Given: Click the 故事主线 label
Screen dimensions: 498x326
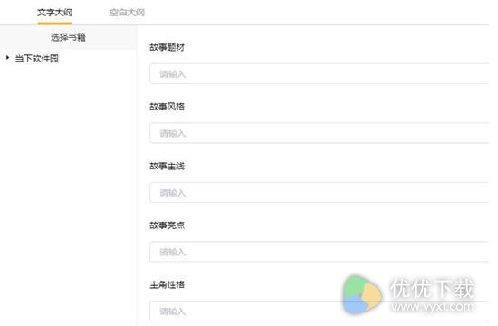Looking at the screenshot, I should [x=168, y=166].
